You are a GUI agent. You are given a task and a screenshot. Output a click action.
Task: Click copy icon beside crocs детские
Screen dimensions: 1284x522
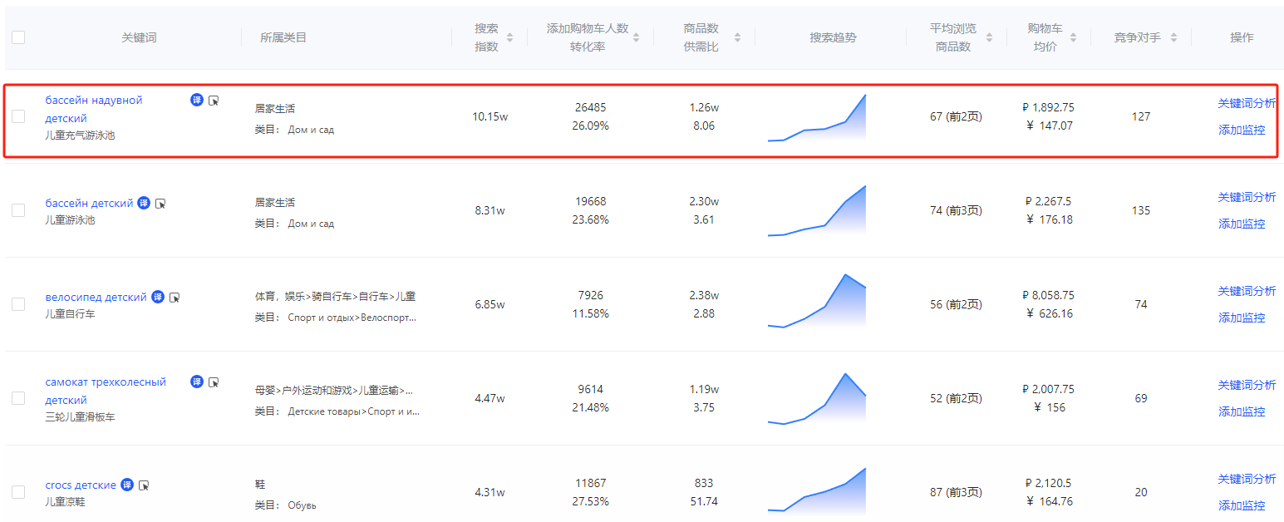point(144,485)
